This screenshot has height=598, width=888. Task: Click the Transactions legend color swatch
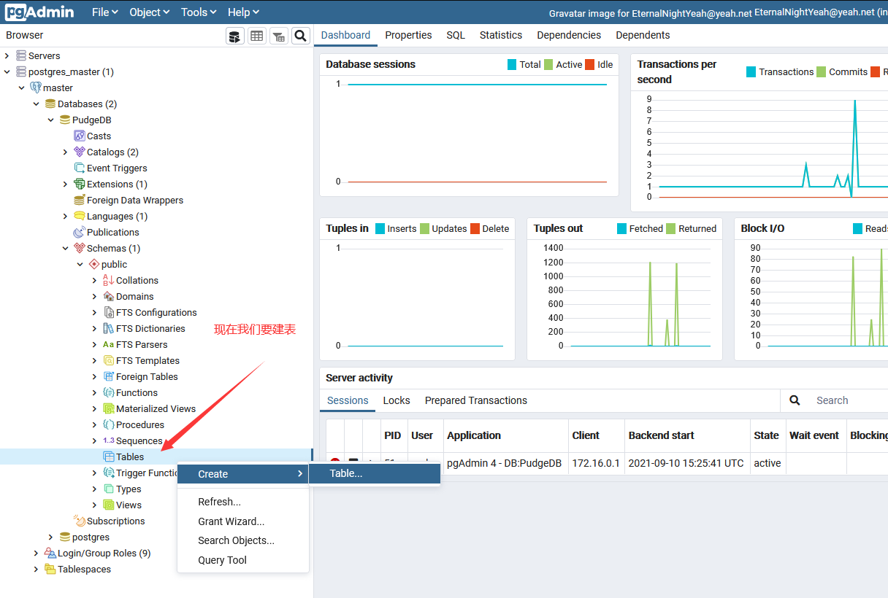[x=751, y=71]
